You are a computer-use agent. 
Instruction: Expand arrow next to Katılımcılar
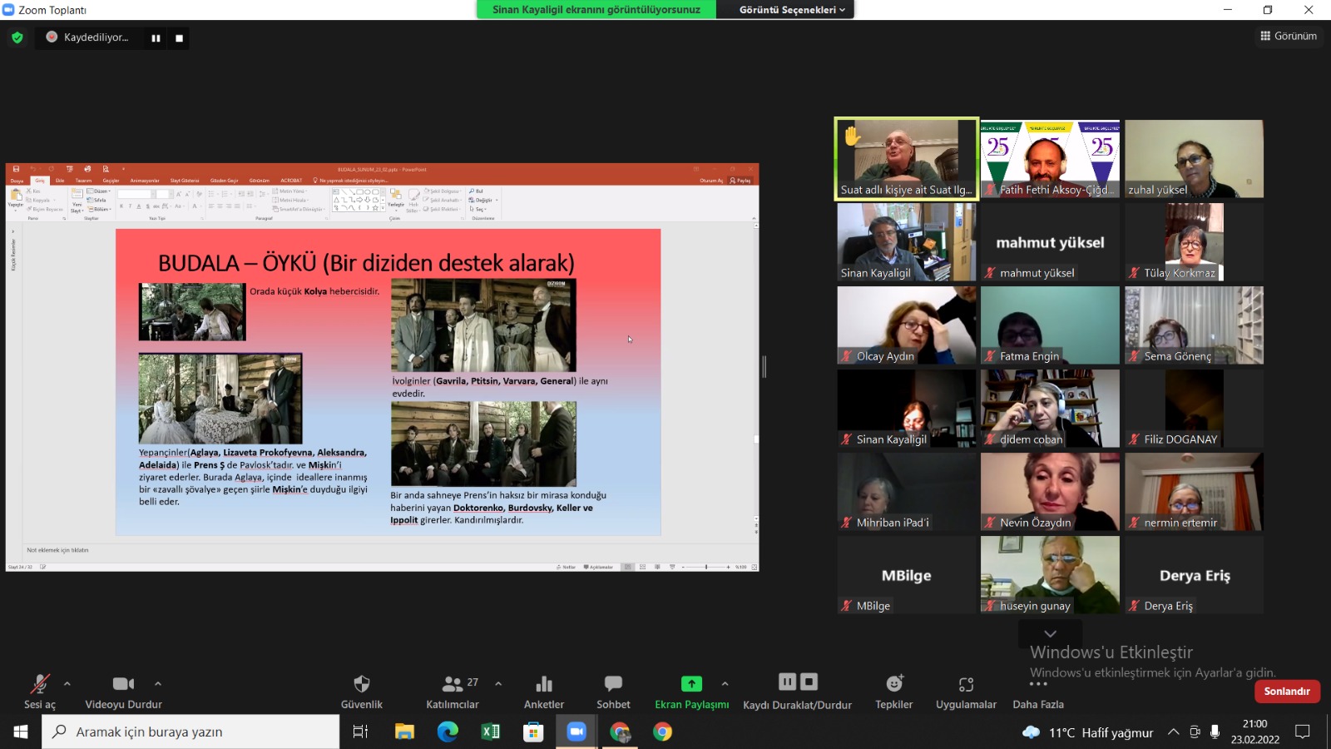(x=498, y=684)
